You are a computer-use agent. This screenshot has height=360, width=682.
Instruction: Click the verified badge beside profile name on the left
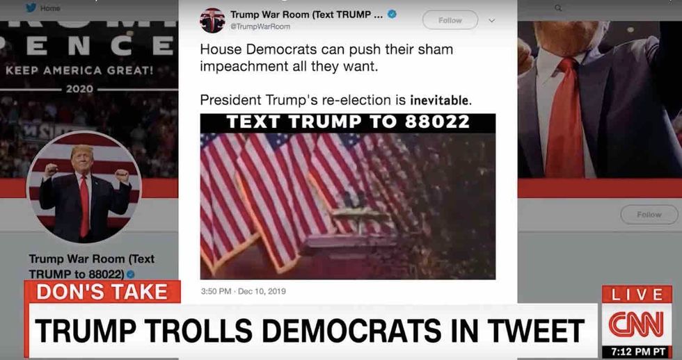(x=130, y=275)
